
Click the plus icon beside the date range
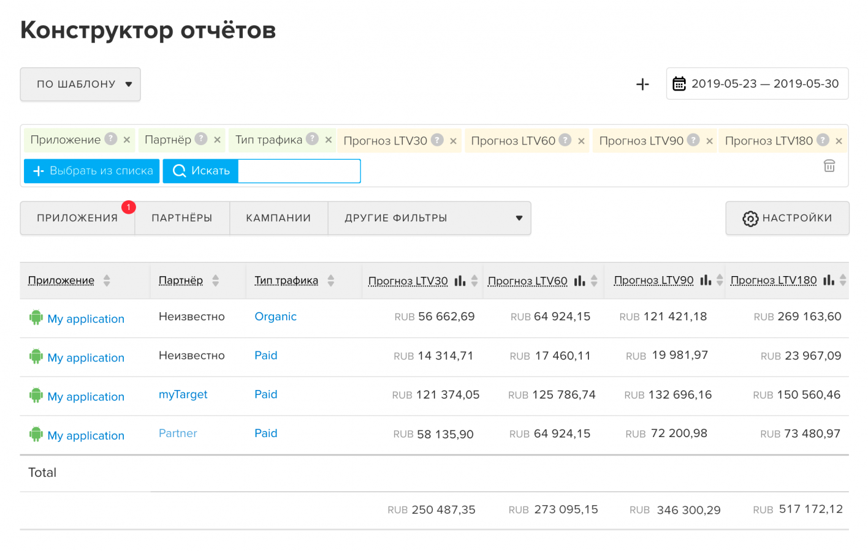(x=642, y=84)
